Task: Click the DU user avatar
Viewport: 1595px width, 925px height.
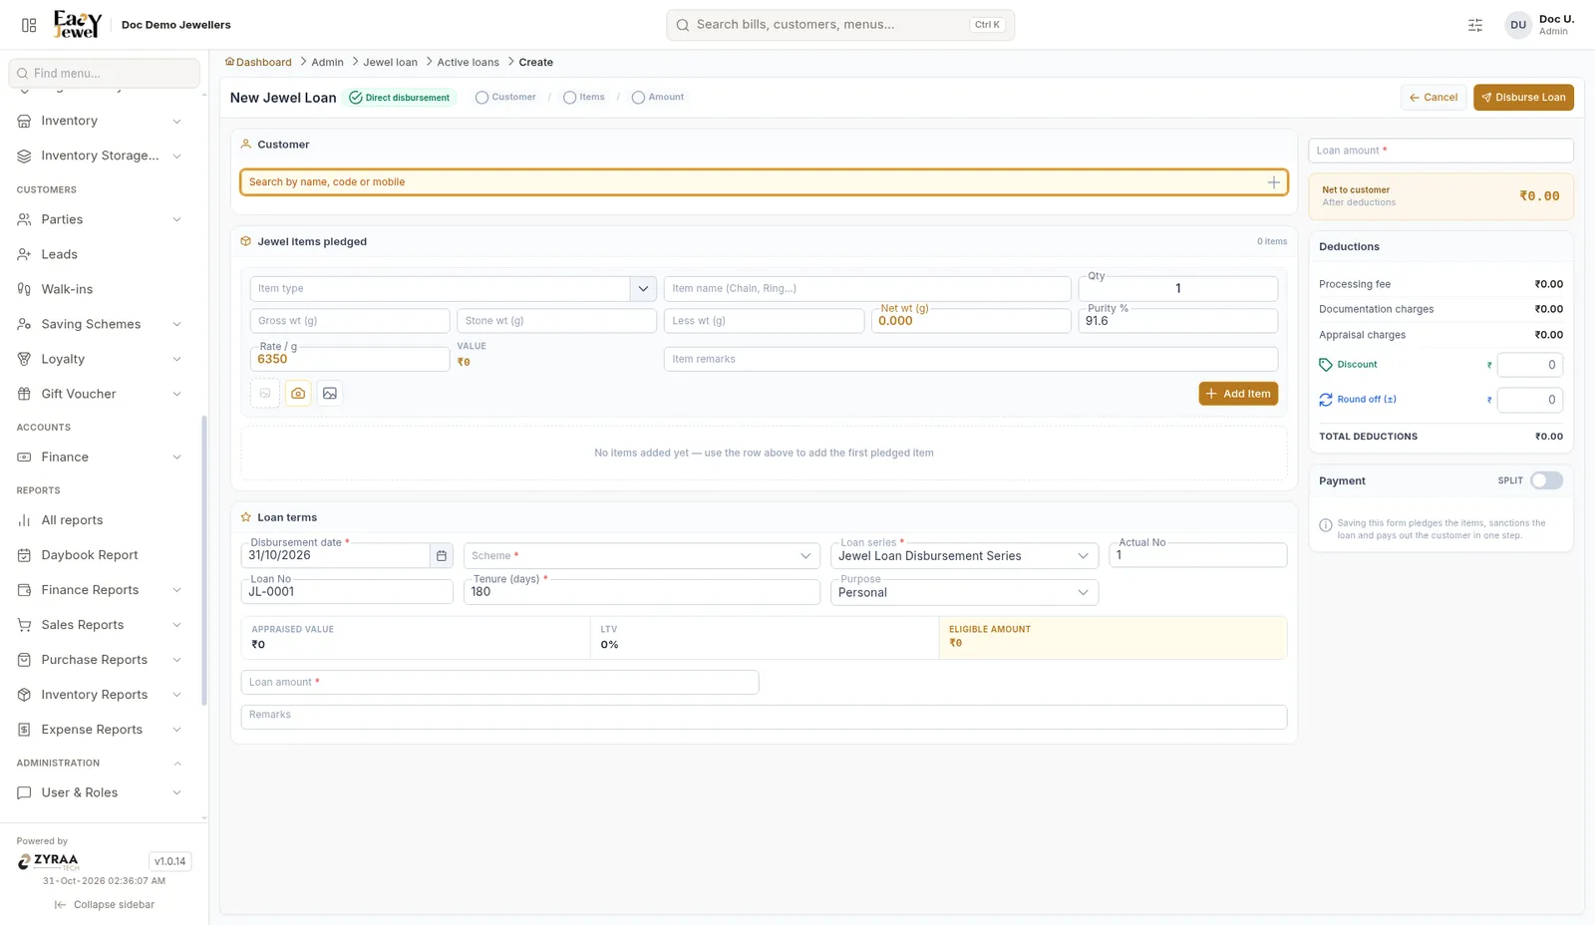Action: [x=1518, y=25]
